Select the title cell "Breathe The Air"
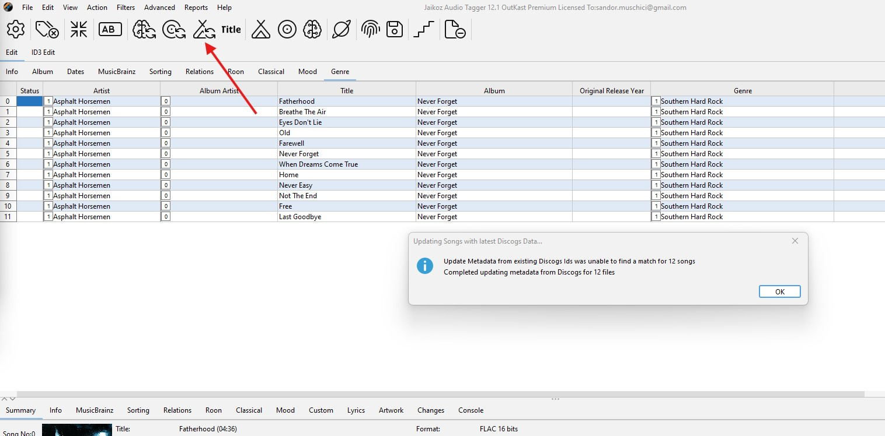The width and height of the screenshot is (885, 436). pyautogui.click(x=347, y=112)
